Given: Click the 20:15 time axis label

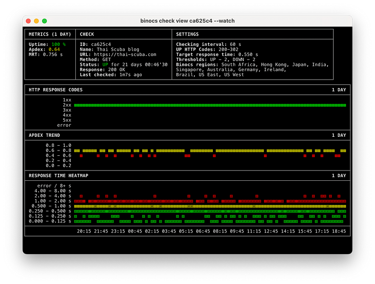Looking at the screenshot, I should click(x=84, y=231).
